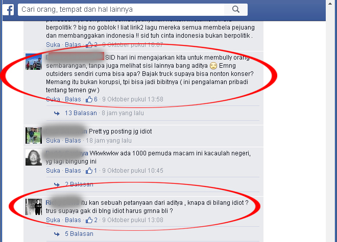Click the thumbs-up icon on the 13:08 comment
The image size is (337, 242).
pos(89,220)
